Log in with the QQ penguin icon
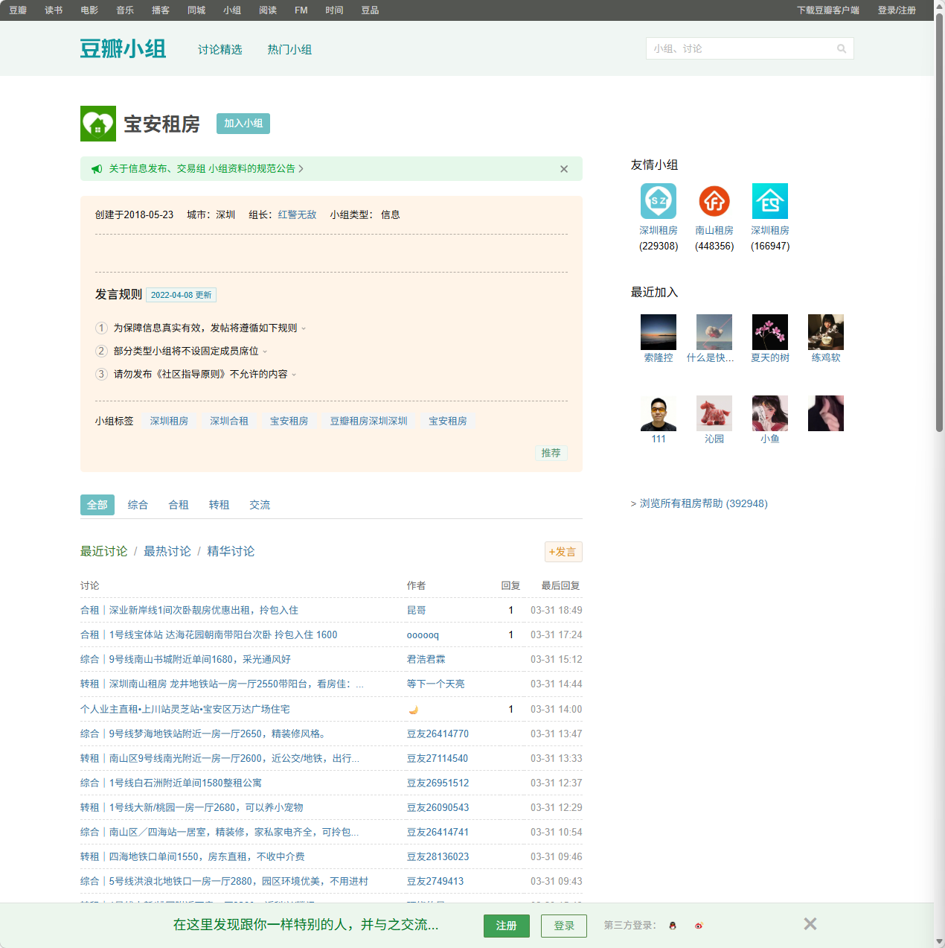The height and width of the screenshot is (948, 945). tap(673, 926)
